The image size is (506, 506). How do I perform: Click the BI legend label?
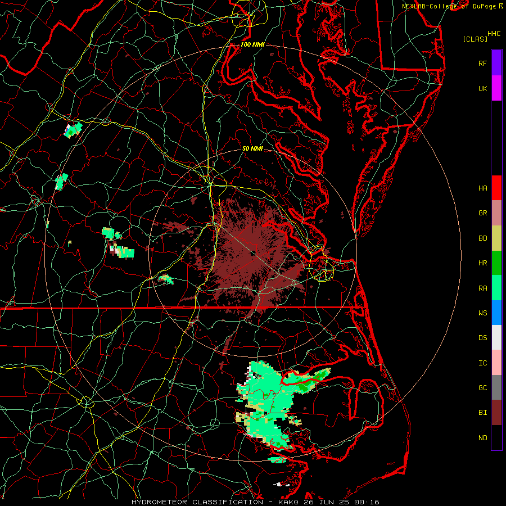point(483,413)
